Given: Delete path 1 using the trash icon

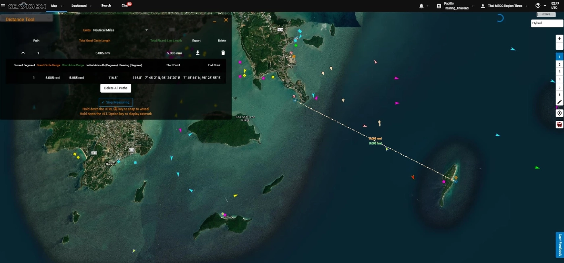Looking at the screenshot, I should 223,53.
